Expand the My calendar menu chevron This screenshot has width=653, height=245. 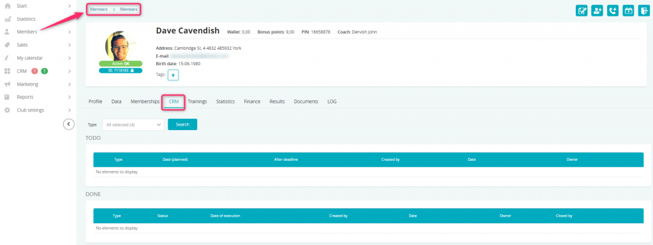tap(70, 58)
